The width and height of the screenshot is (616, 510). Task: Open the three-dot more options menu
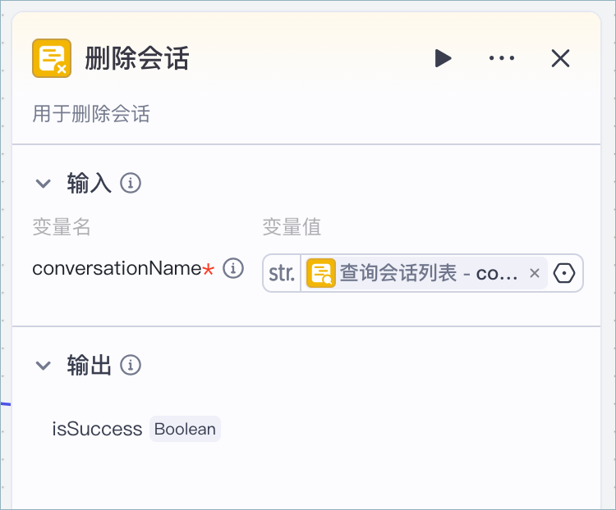click(502, 58)
